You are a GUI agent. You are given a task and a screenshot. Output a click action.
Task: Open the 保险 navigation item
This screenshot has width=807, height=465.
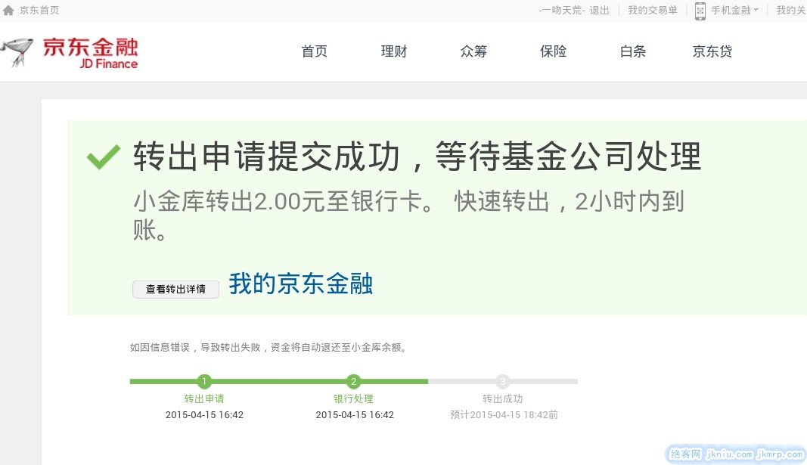[x=553, y=51]
